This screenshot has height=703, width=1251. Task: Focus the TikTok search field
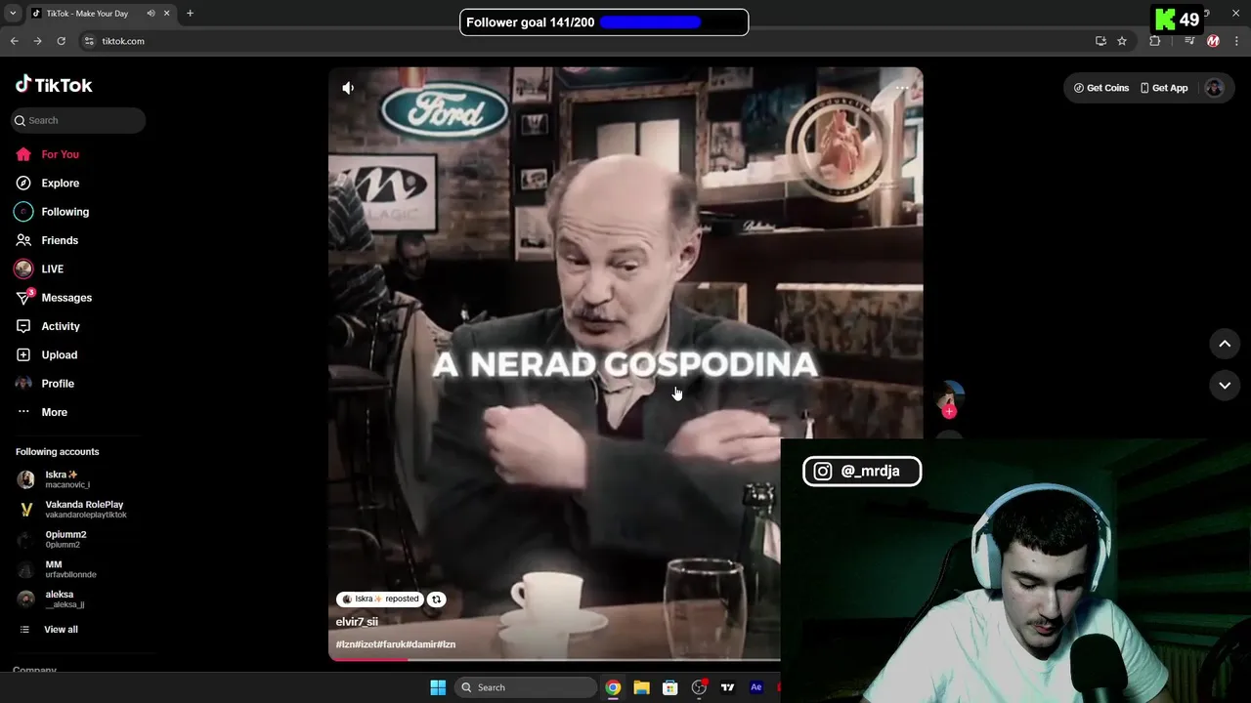coord(79,120)
